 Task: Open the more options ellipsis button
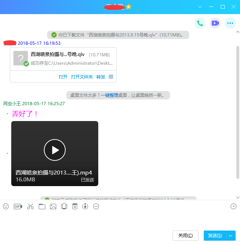coord(230,23)
